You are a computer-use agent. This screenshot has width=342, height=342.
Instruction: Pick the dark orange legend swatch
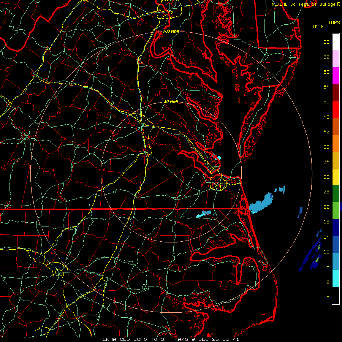(336, 127)
